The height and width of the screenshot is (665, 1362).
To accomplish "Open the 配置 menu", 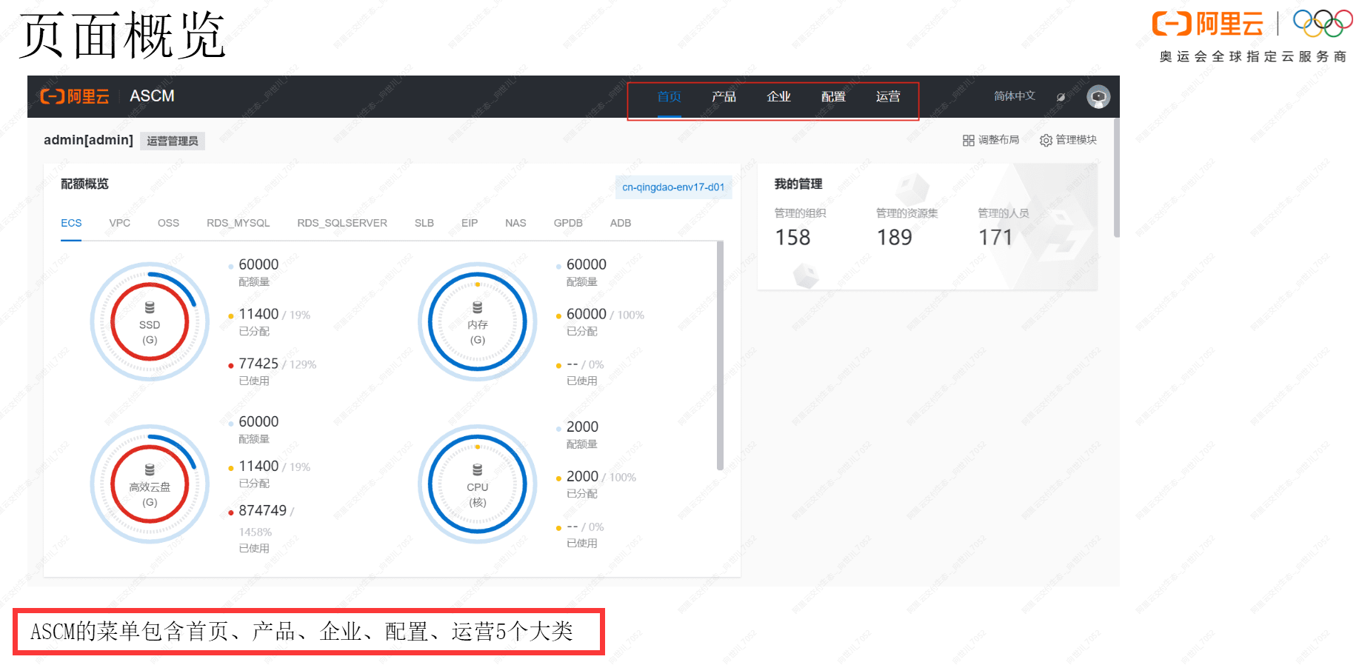I will tap(833, 96).
